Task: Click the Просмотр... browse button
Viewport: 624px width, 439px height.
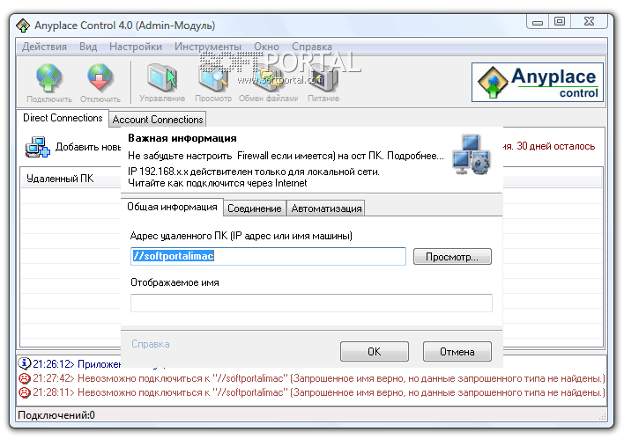Action: pos(452,257)
